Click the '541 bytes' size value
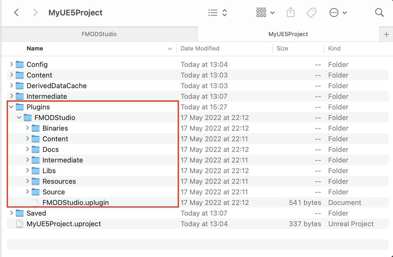The width and height of the screenshot is (393, 257). pyautogui.click(x=305, y=203)
